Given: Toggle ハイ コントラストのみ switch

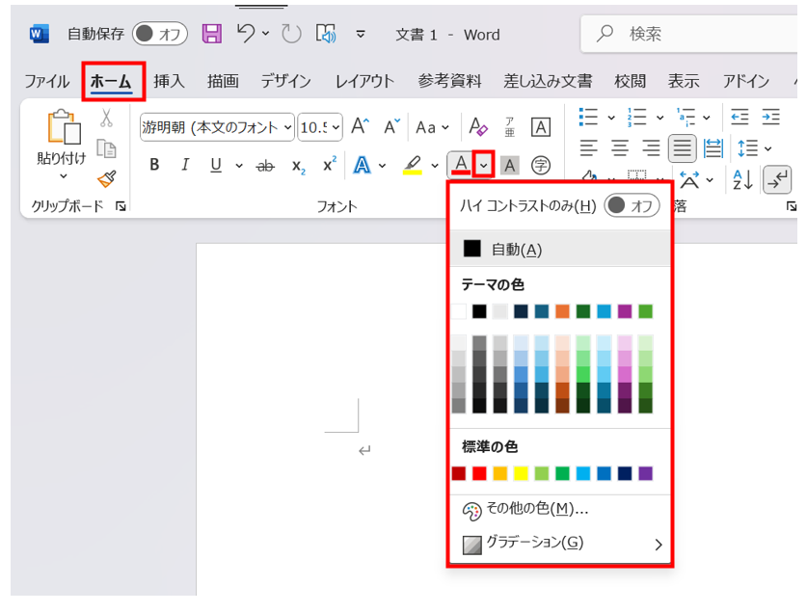Looking at the screenshot, I should coord(632,205).
